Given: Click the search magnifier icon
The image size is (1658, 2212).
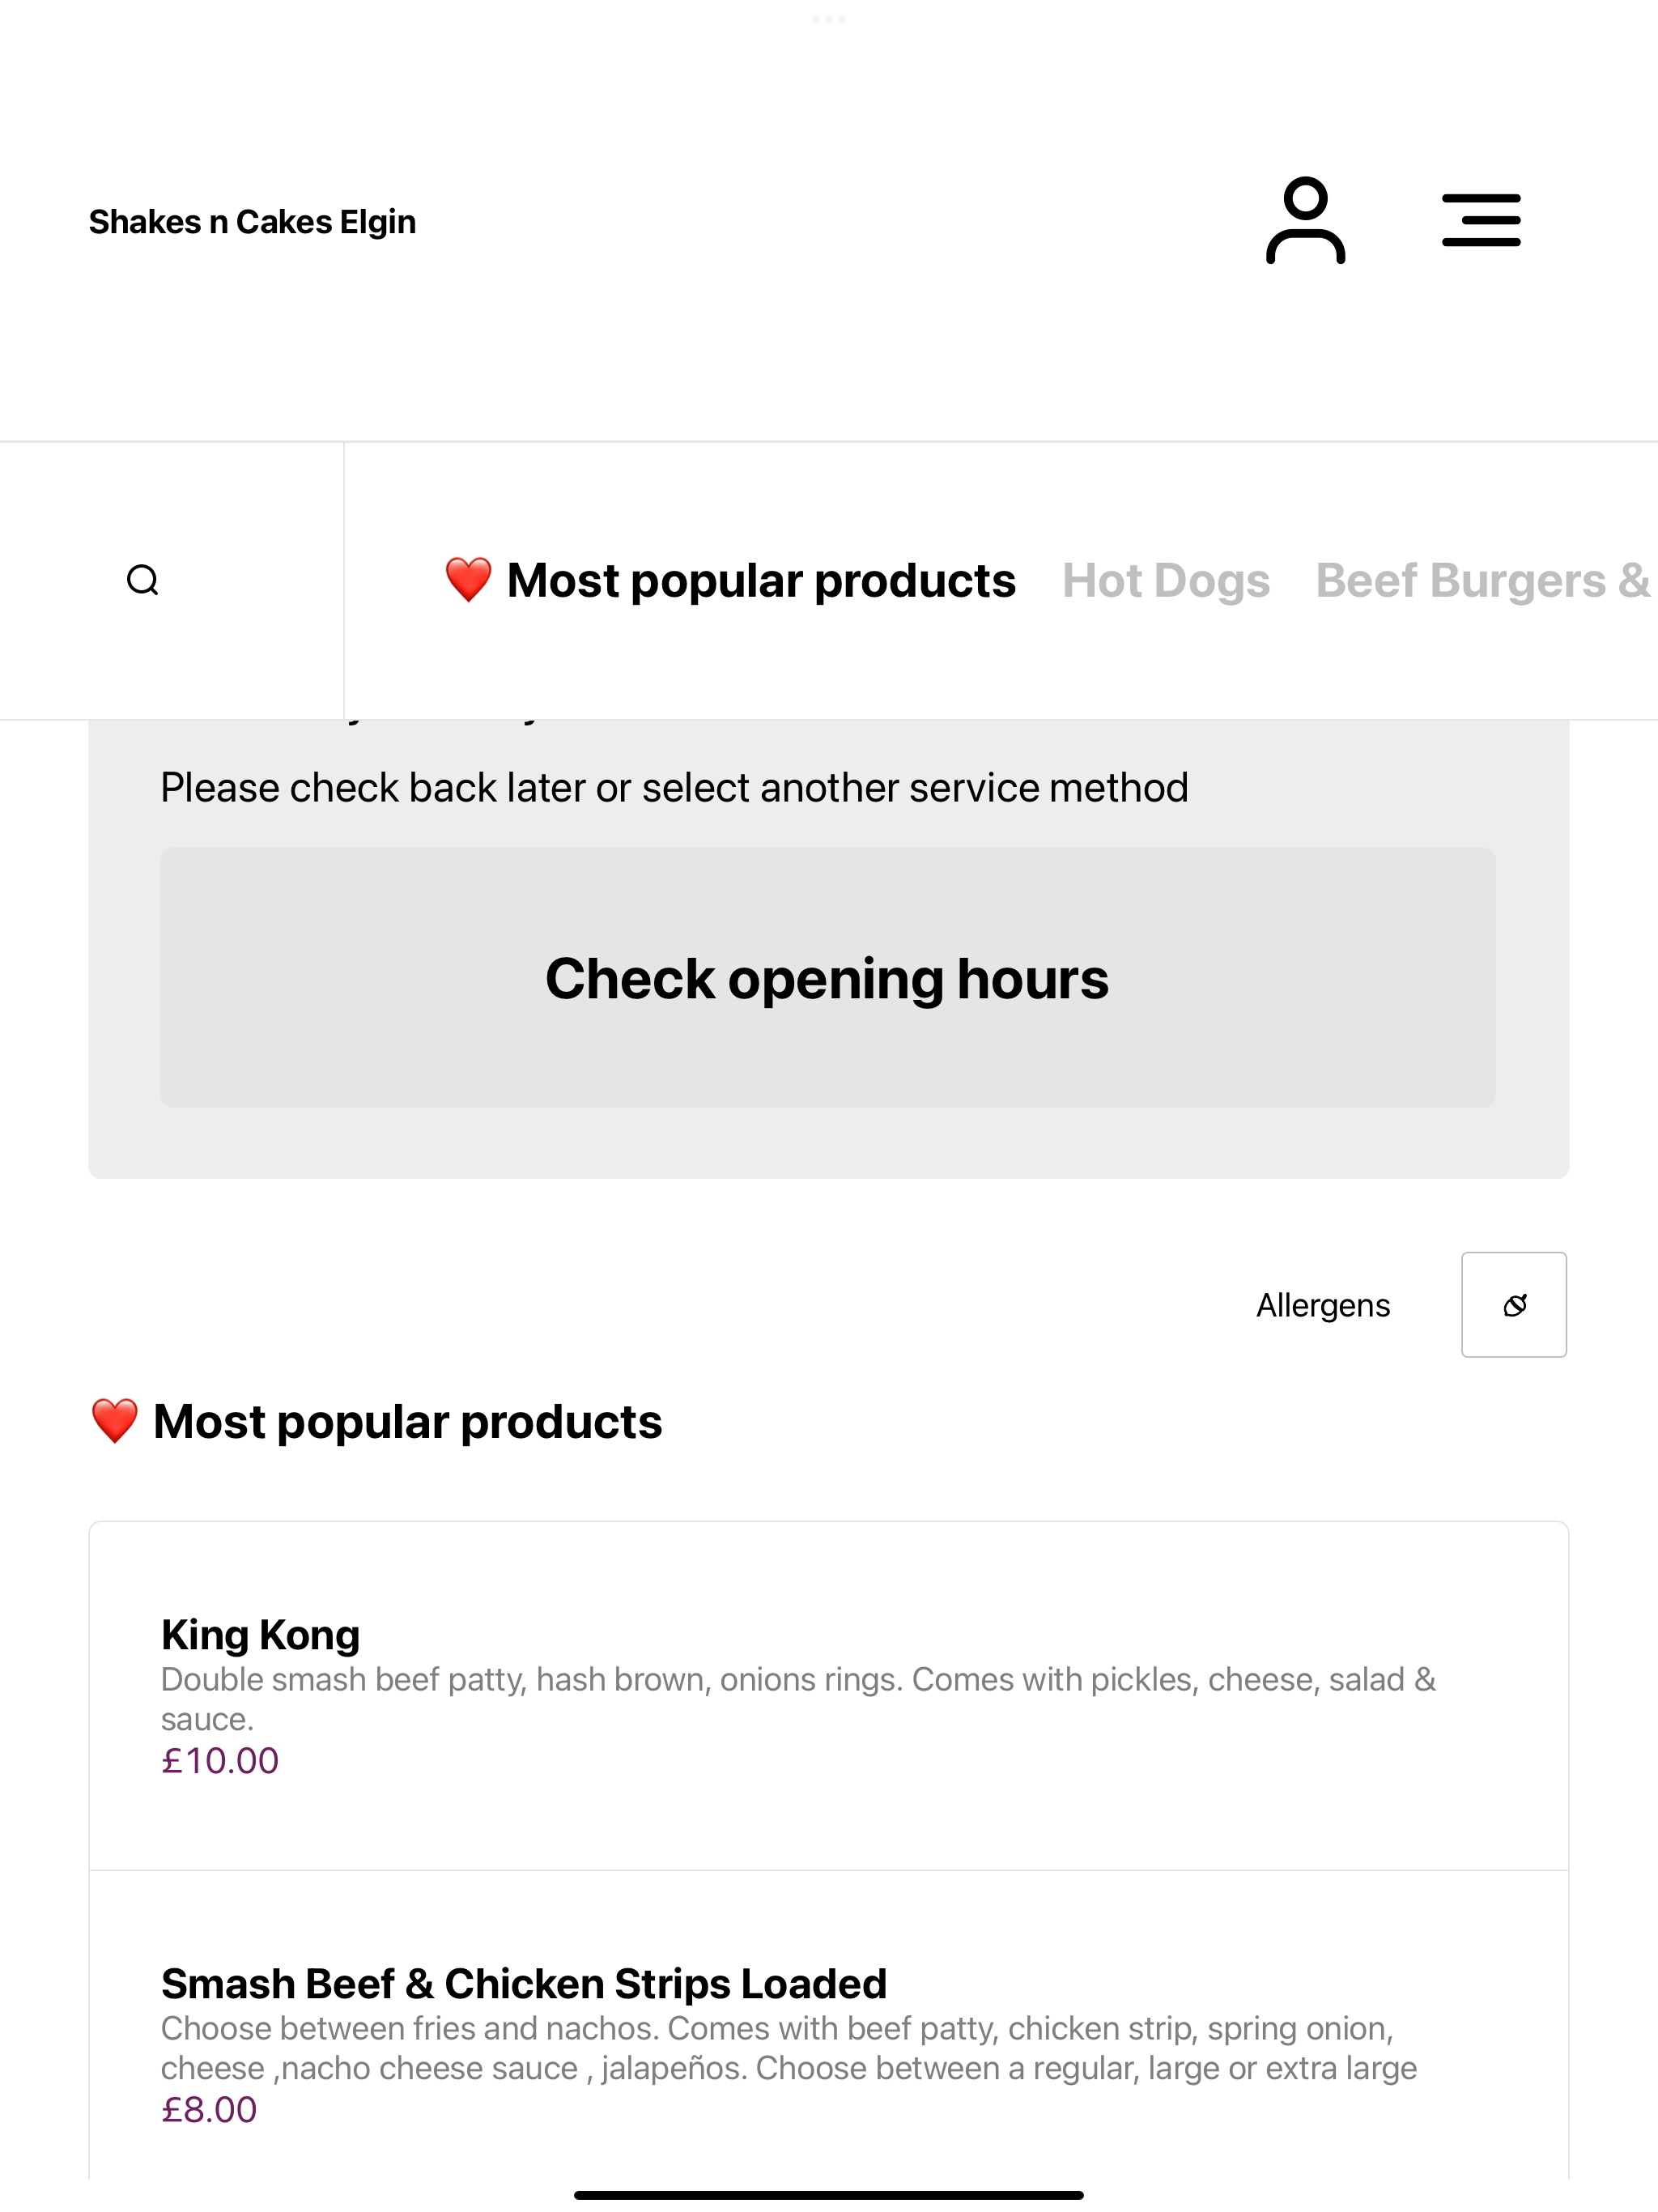Looking at the screenshot, I should [143, 580].
